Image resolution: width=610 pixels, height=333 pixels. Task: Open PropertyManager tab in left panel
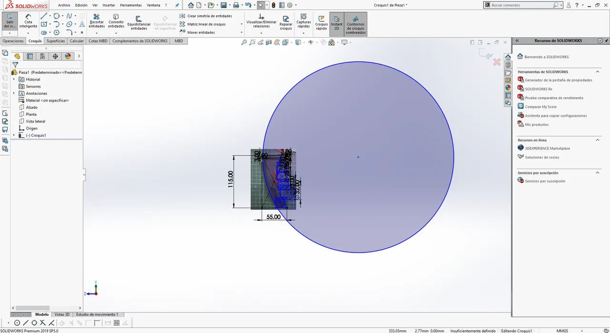[x=30, y=56]
